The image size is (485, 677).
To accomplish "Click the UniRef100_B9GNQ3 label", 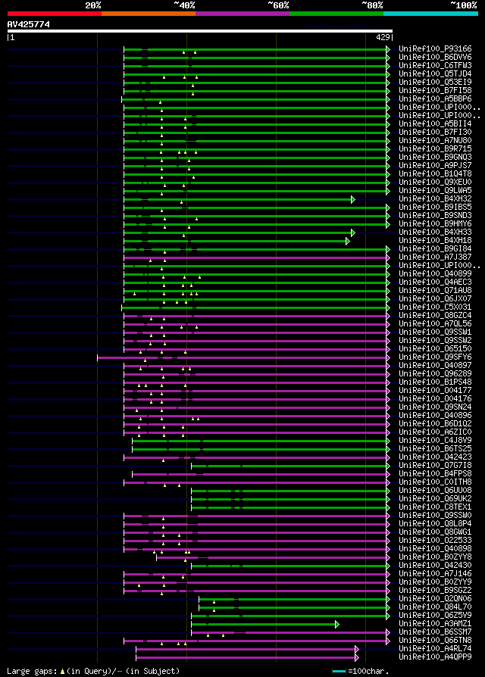I will [435, 158].
